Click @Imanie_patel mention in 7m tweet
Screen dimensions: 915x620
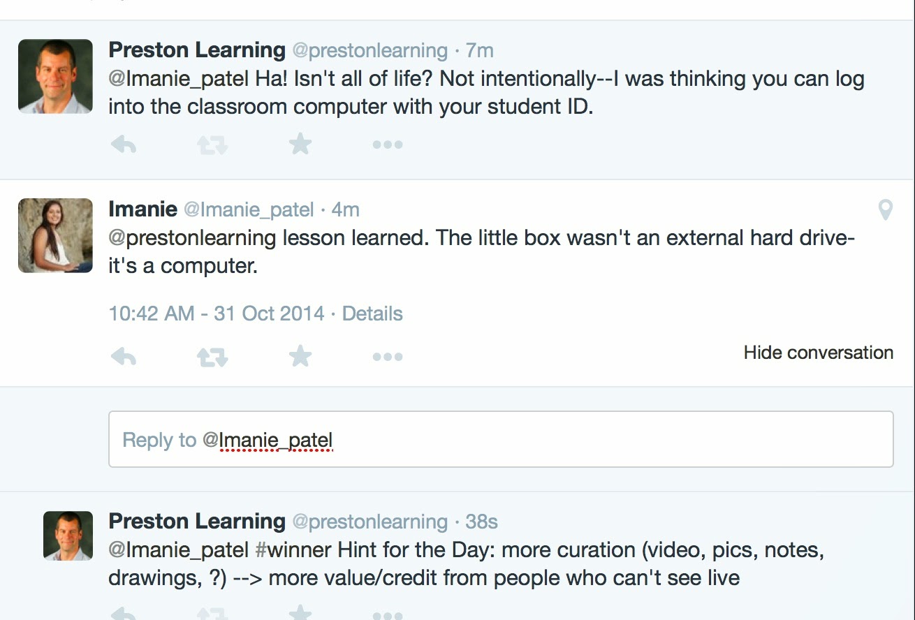[x=178, y=79]
